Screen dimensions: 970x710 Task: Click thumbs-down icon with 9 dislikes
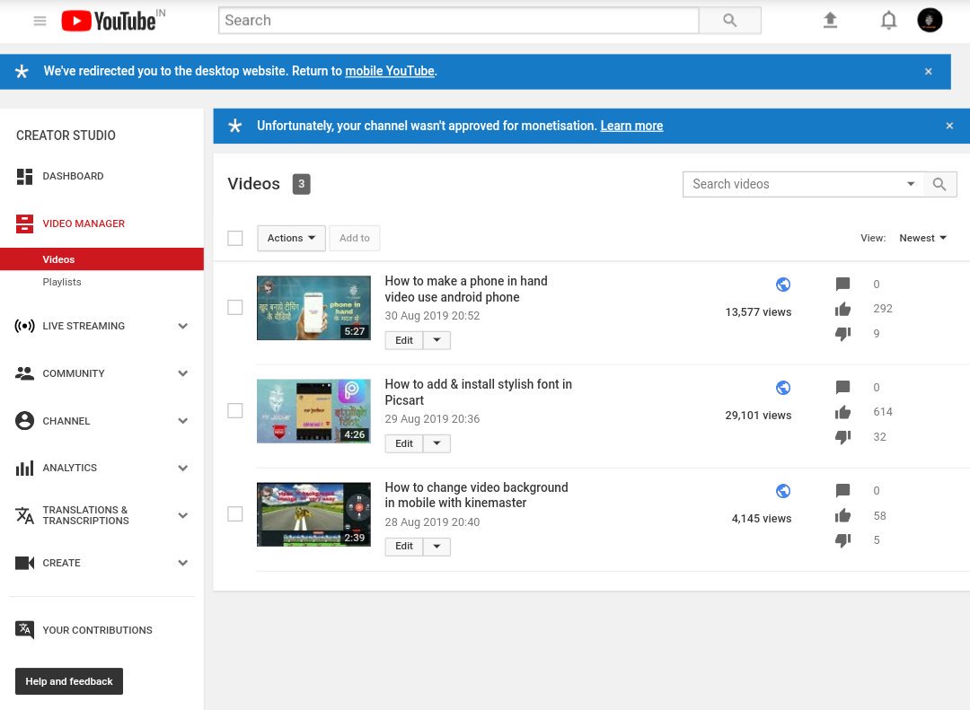[842, 334]
